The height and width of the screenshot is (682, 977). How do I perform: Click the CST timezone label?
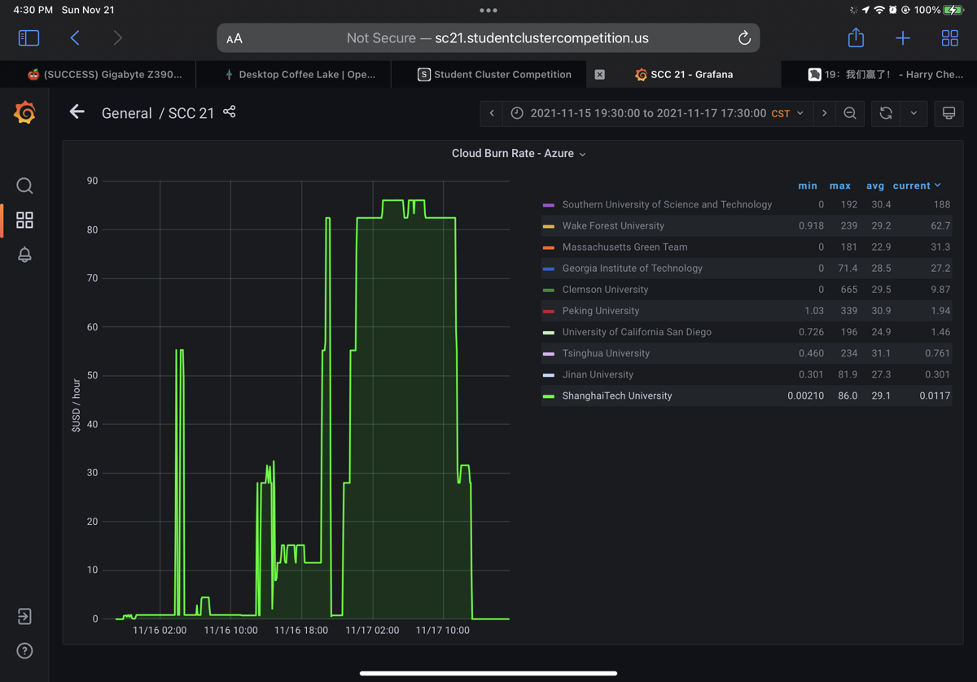point(781,113)
